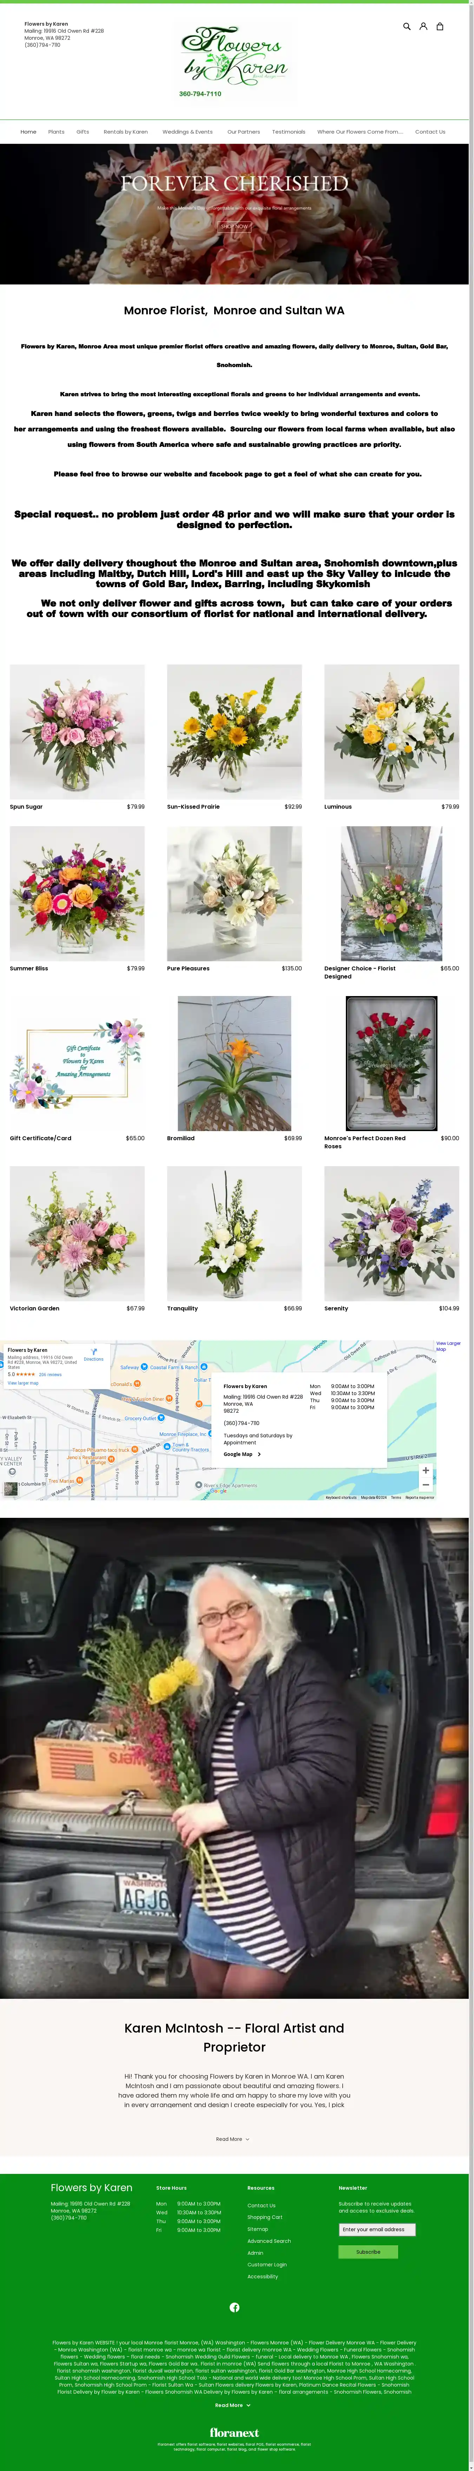474x2471 pixels.
Task: Open the account user icon
Action: [423, 27]
